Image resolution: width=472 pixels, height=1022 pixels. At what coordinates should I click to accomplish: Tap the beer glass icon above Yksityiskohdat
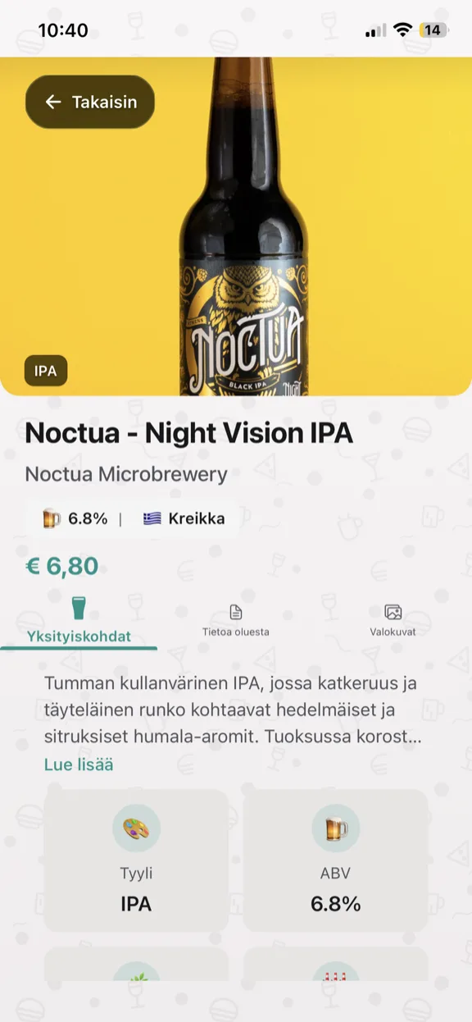[x=78, y=607]
